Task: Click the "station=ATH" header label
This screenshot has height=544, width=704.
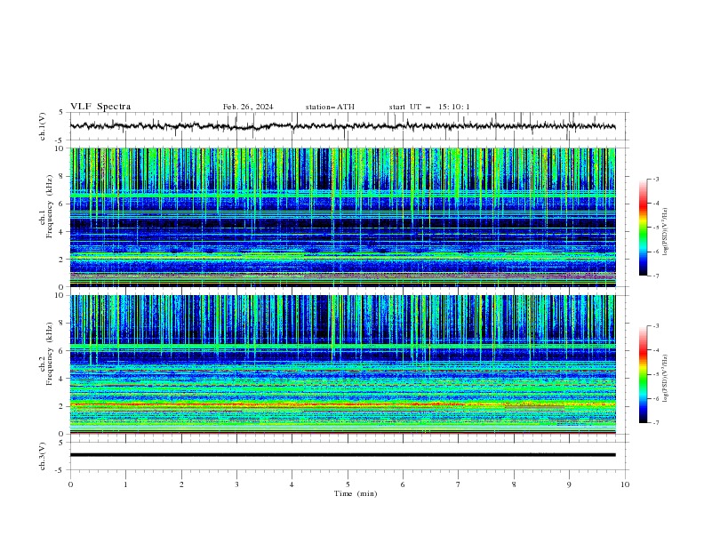Action: click(x=330, y=107)
